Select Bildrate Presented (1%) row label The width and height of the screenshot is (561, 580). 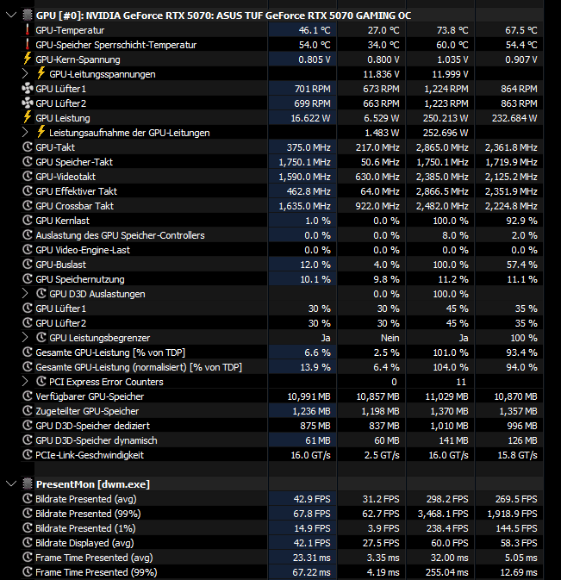tap(85, 528)
